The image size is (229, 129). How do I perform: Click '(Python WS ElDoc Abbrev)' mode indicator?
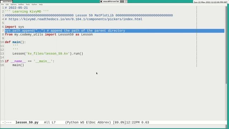tap(88, 123)
